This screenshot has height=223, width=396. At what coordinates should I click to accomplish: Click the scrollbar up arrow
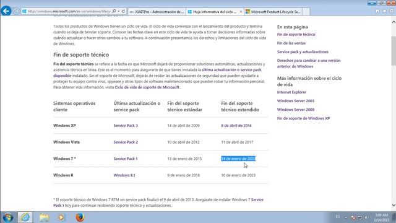coord(394,22)
